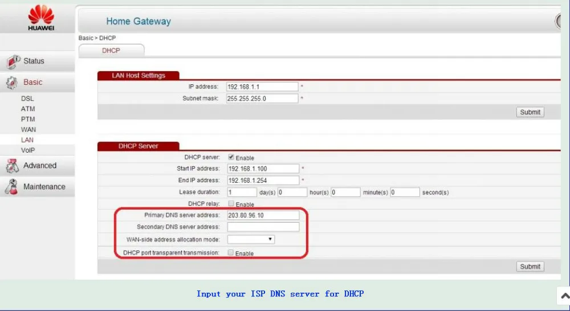Click the Home Gateway title

tap(139, 21)
